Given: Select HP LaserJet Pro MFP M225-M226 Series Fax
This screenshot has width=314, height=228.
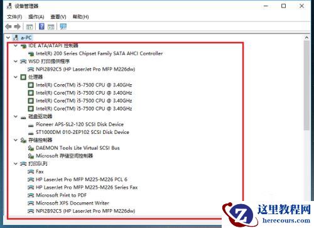Looking at the screenshot, I should (87, 187).
